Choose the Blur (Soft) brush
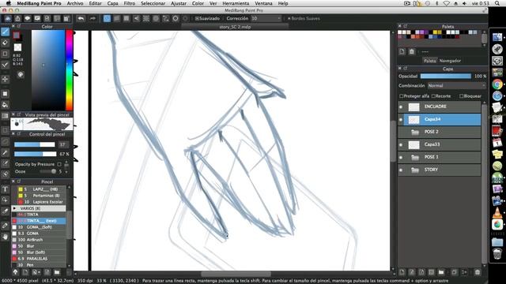The image size is (506, 284). pyautogui.click(x=39, y=252)
